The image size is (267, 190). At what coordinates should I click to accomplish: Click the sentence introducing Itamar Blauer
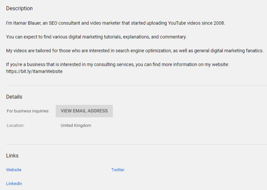coord(116,23)
